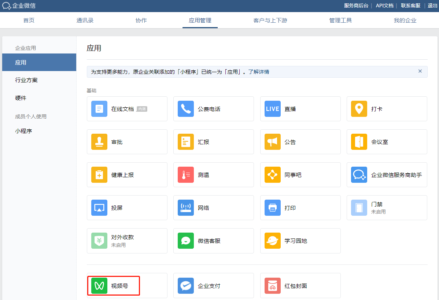Open the 协作 tab
This screenshot has height=300, width=439.
click(141, 21)
